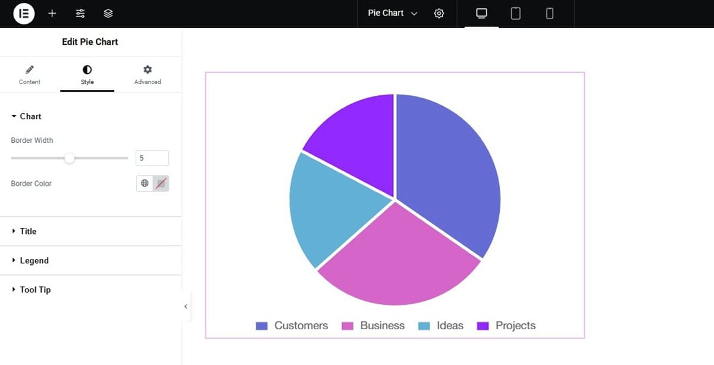
Task: Click the Border Color label
Action: tap(31, 183)
